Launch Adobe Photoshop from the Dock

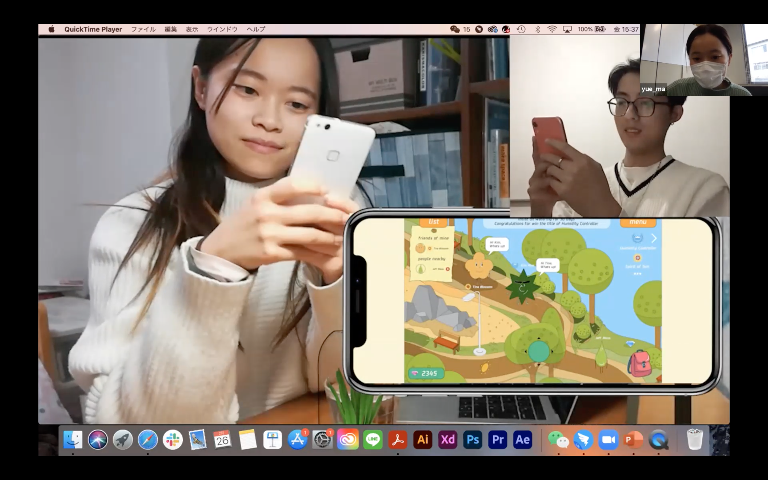click(473, 439)
